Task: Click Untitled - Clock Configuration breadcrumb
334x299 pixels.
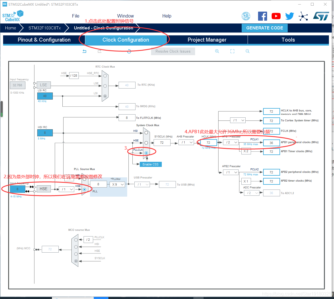Action: point(104,28)
